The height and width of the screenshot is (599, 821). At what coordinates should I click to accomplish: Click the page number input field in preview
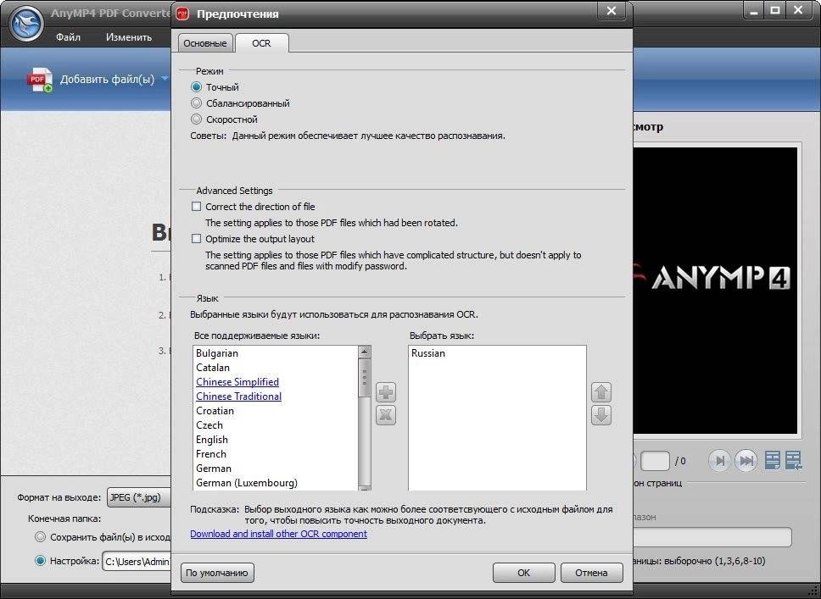click(x=655, y=461)
